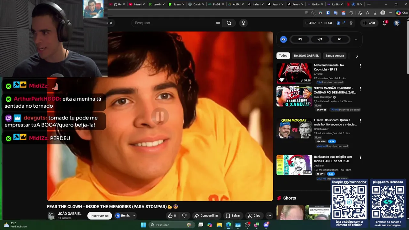Expand the vidIQ score panel chevron

(x=356, y=39)
